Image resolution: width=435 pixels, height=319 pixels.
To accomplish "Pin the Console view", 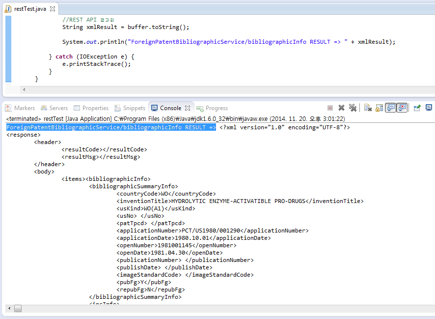I will click(x=417, y=108).
